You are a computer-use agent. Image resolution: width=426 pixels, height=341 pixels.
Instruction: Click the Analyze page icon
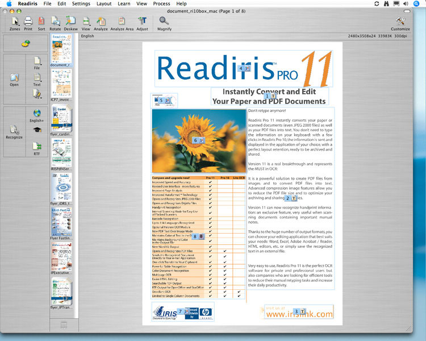(x=101, y=21)
